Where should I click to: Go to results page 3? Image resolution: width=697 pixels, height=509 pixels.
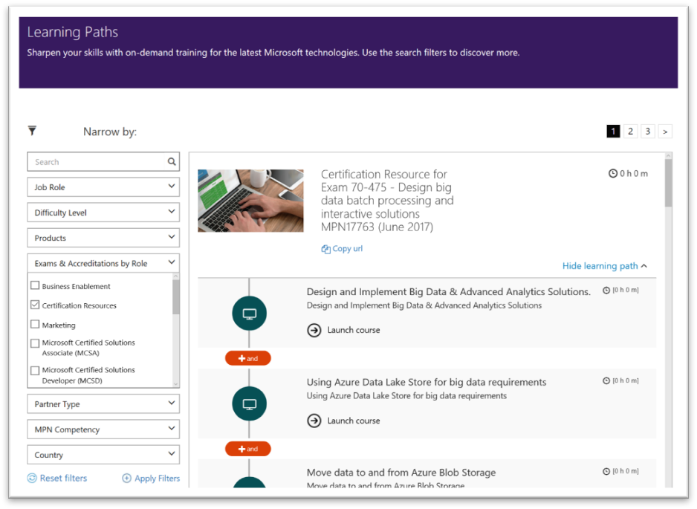coord(648,131)
